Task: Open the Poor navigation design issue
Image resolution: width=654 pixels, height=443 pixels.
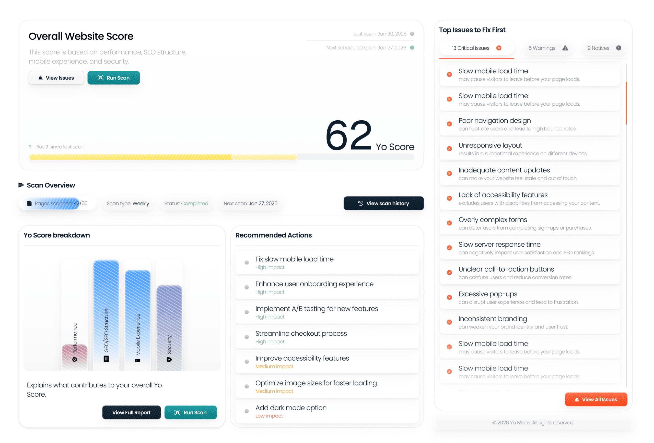Action: pyautogui.click(x=530, y=124)
